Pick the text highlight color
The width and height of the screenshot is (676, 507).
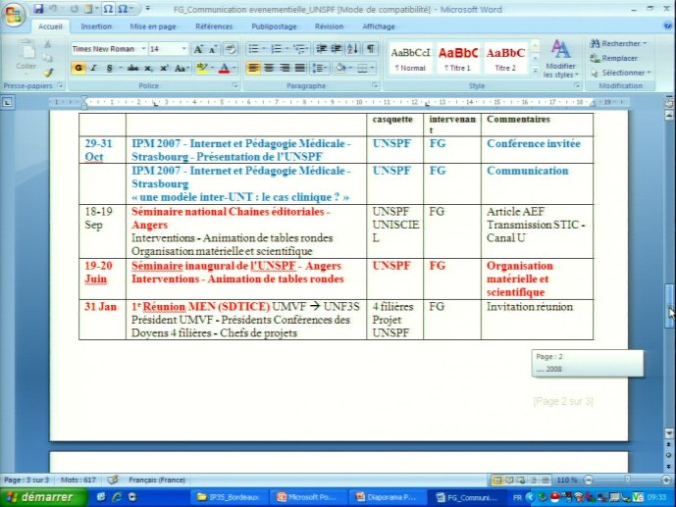tap(201, 68)
